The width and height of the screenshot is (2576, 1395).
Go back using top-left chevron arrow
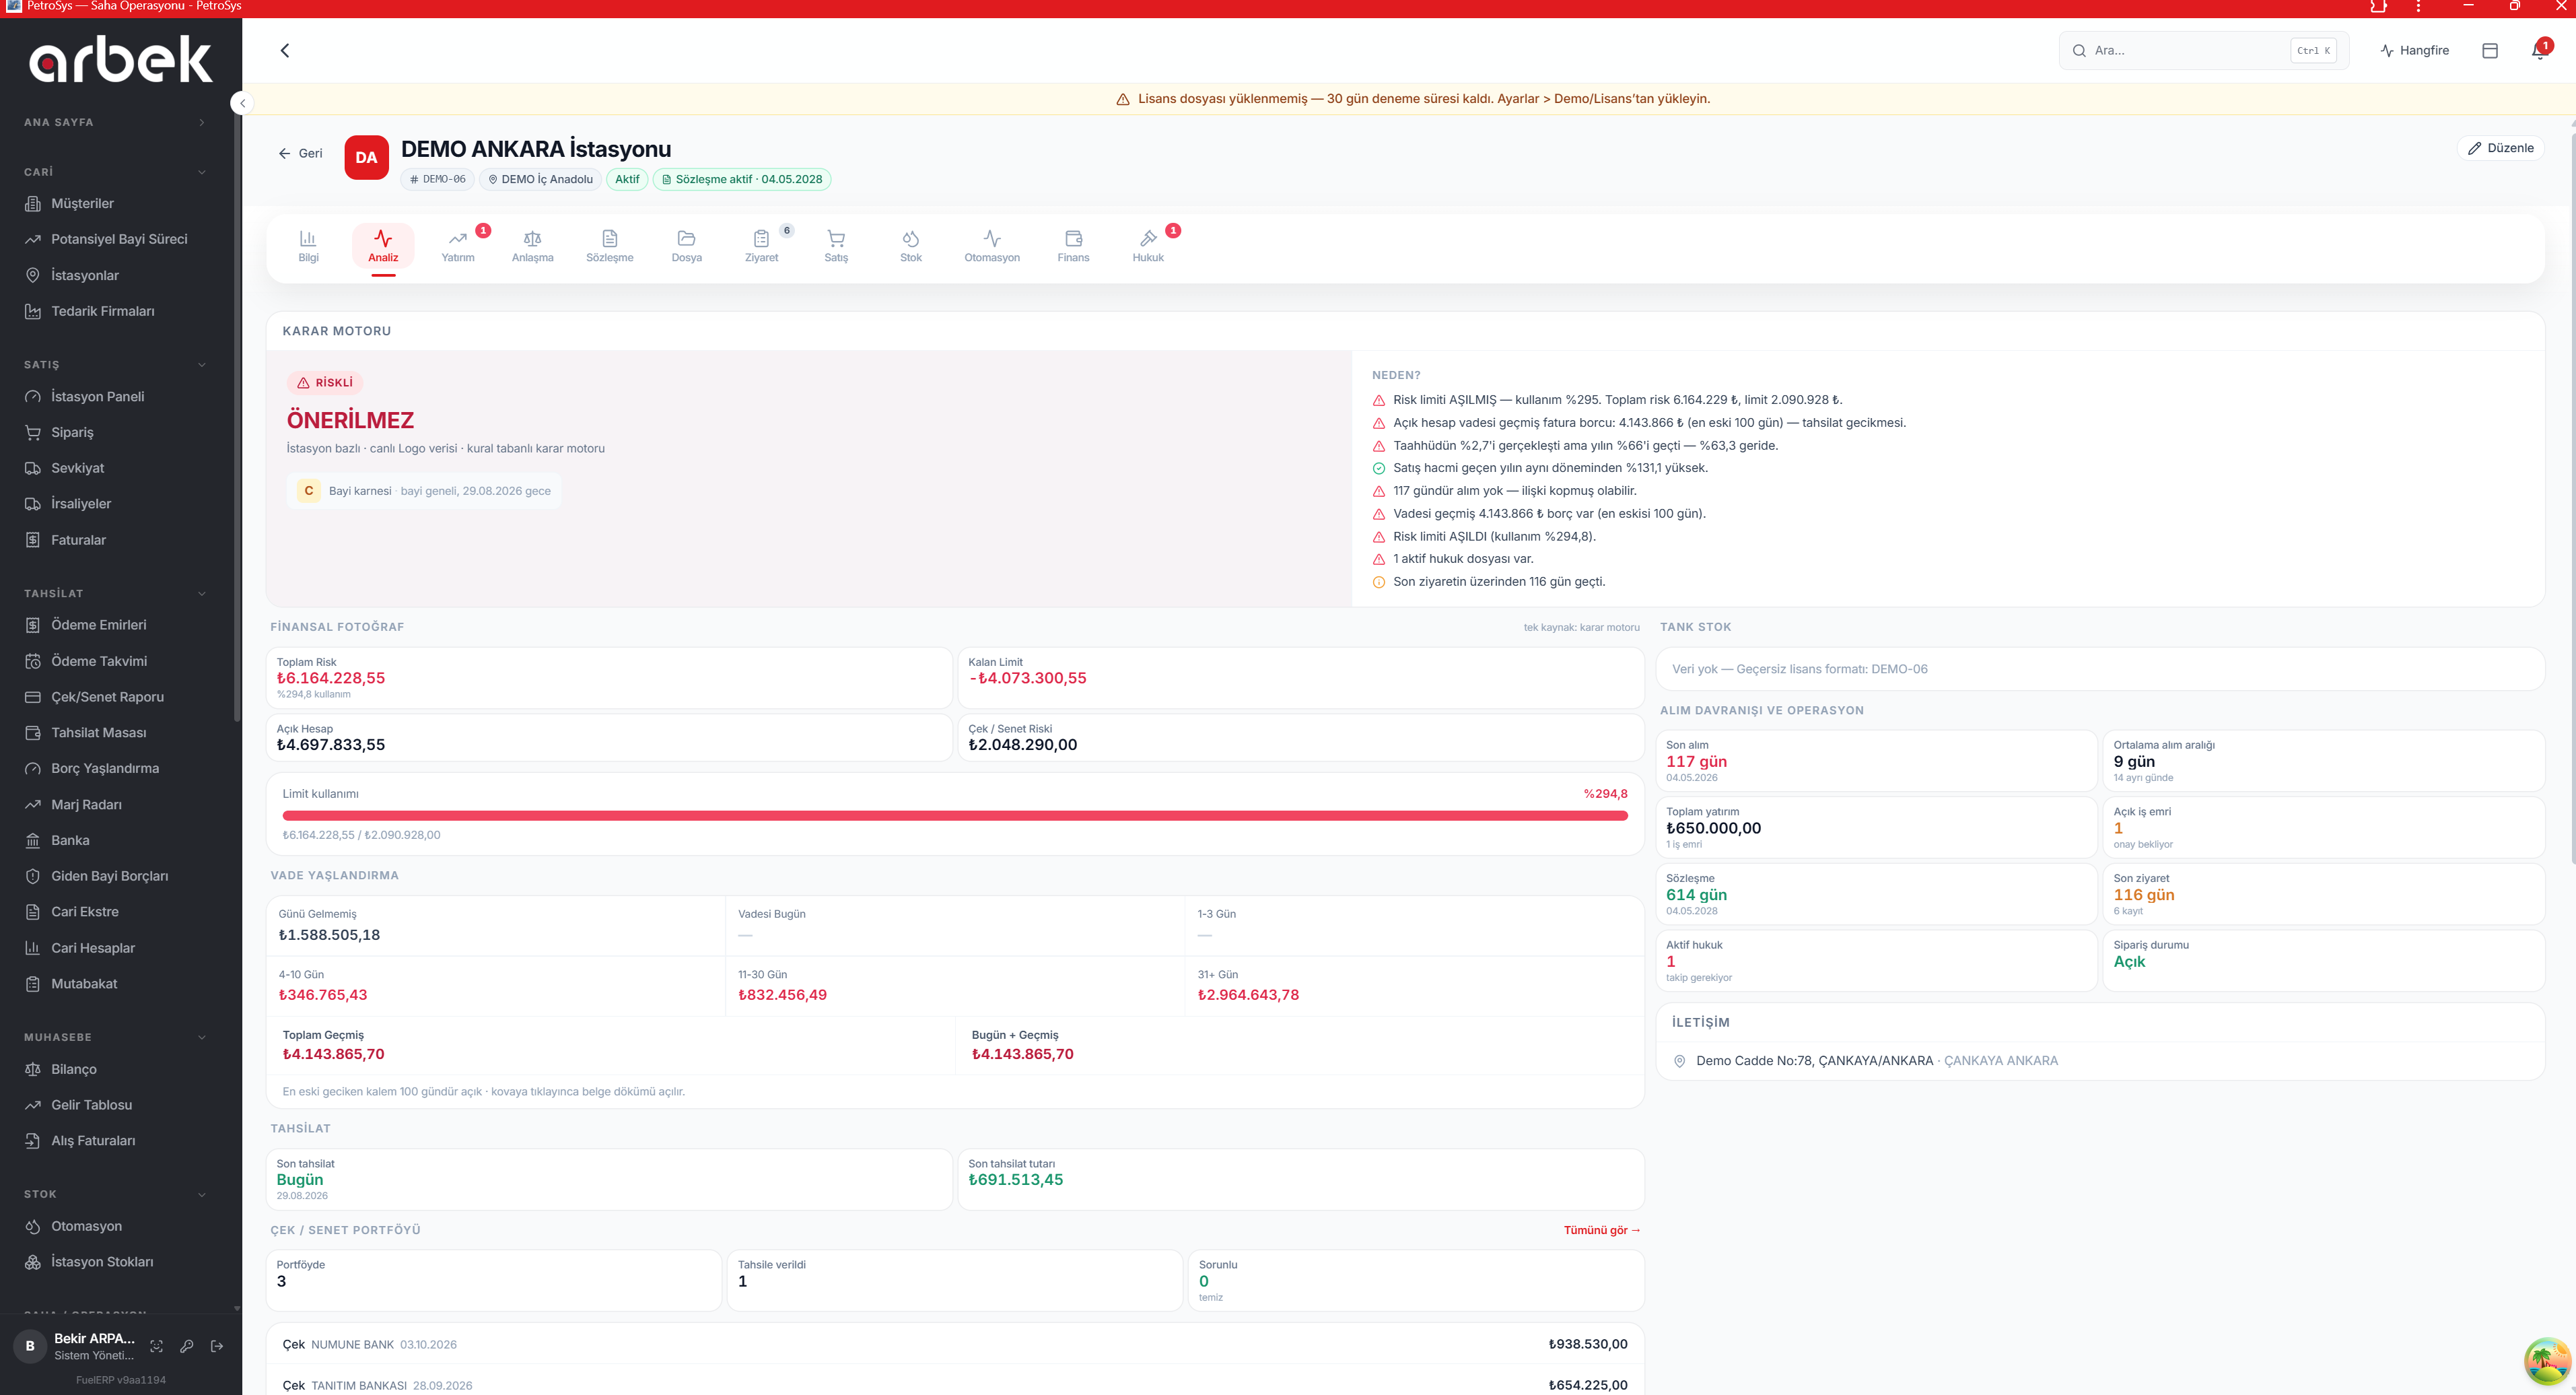point(285,50)
